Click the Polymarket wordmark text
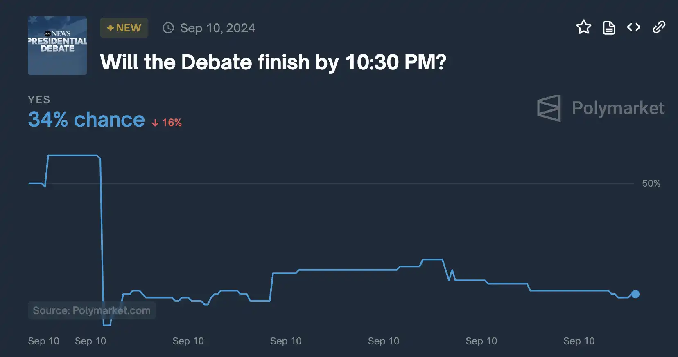 (617, 108)
